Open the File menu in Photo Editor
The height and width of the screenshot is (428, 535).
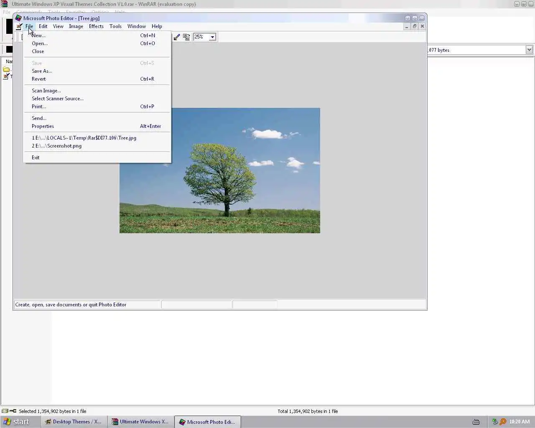pos(29,26)
